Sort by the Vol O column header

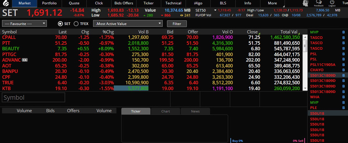tap(228, 32)
